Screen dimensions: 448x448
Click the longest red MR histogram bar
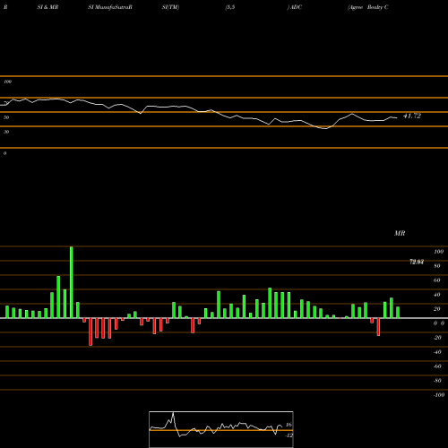[x=90, y=332]
